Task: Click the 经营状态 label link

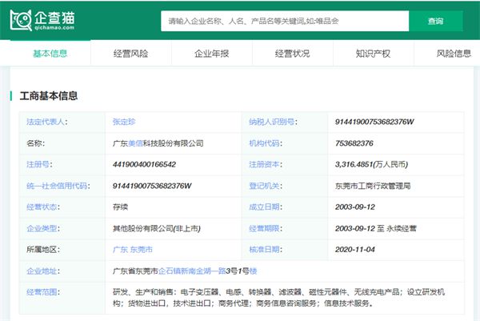Action: 42,207
